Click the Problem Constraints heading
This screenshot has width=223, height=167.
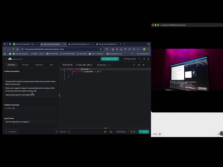pyautogui.click(x=12, y=105)
